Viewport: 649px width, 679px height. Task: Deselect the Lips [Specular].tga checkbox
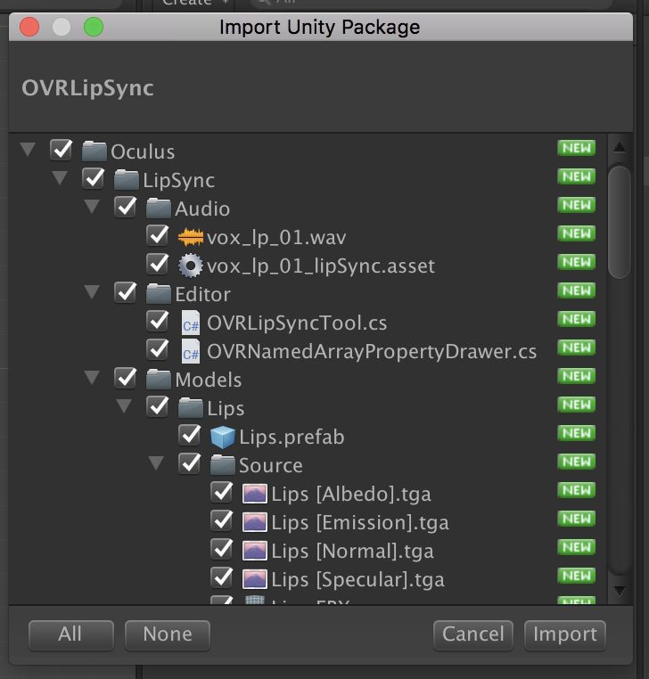221,578
